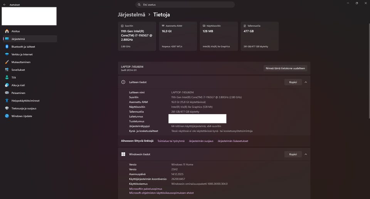Go to Pelaaminen settings

[30, 93]
